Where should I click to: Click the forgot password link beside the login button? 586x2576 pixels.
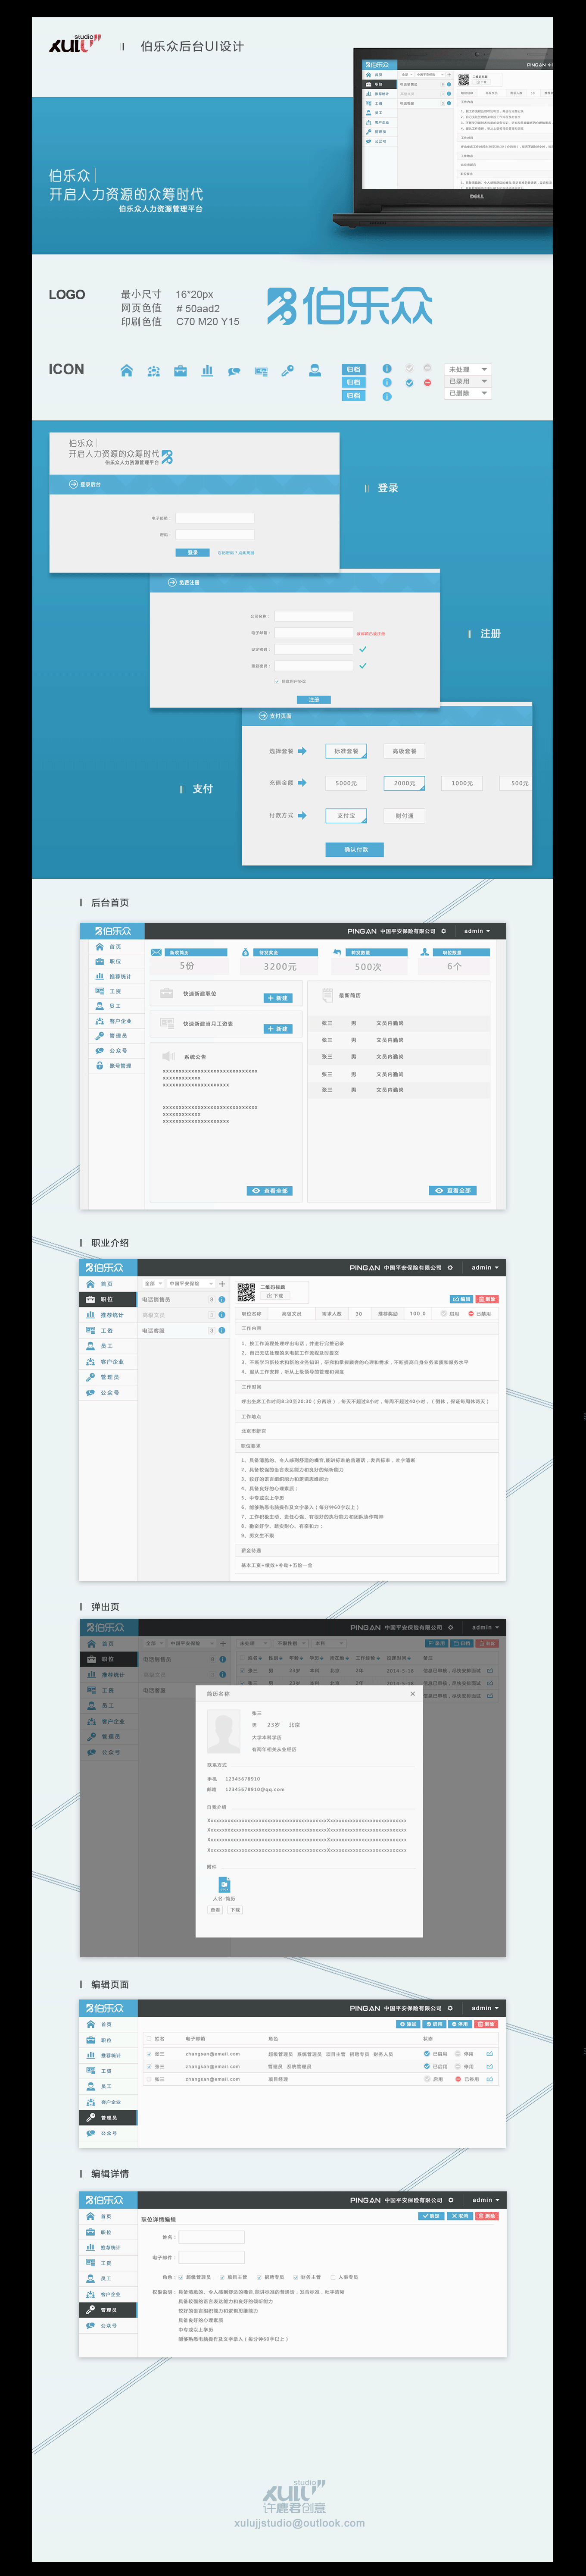click(236, 553)
